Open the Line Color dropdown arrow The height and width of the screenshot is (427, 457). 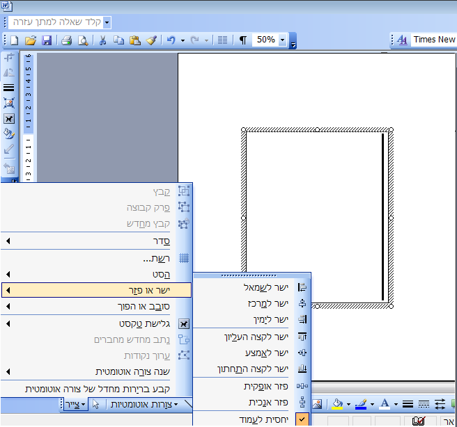tap(372, 404)
